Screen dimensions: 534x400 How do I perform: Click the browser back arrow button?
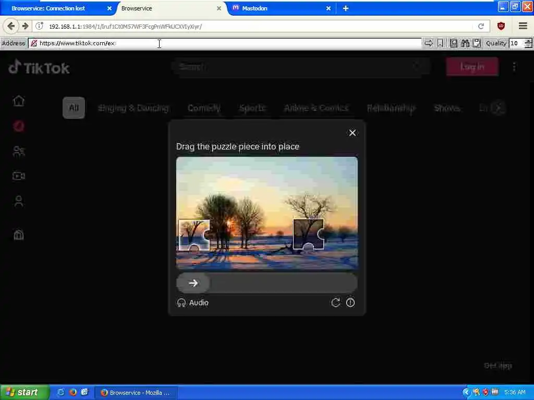11,26
